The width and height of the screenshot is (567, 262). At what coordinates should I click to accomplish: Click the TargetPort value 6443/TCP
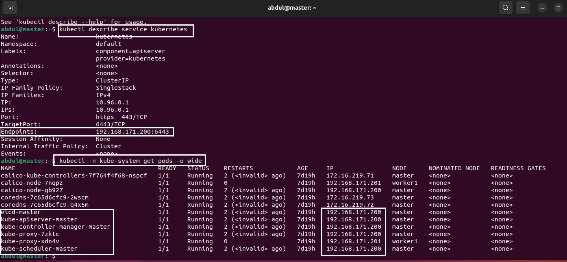coord(110,124)
